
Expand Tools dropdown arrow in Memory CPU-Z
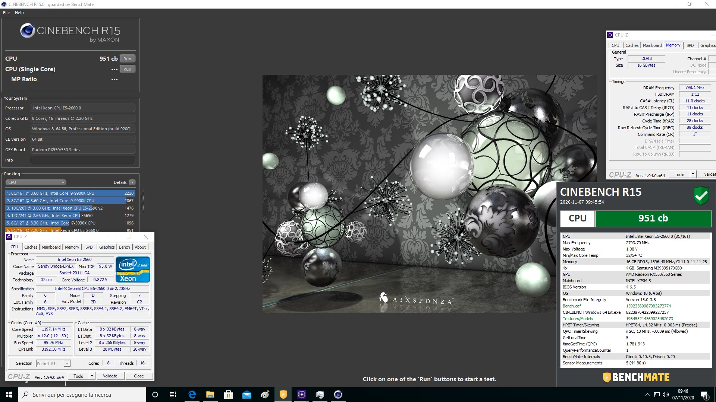(693, 174)
